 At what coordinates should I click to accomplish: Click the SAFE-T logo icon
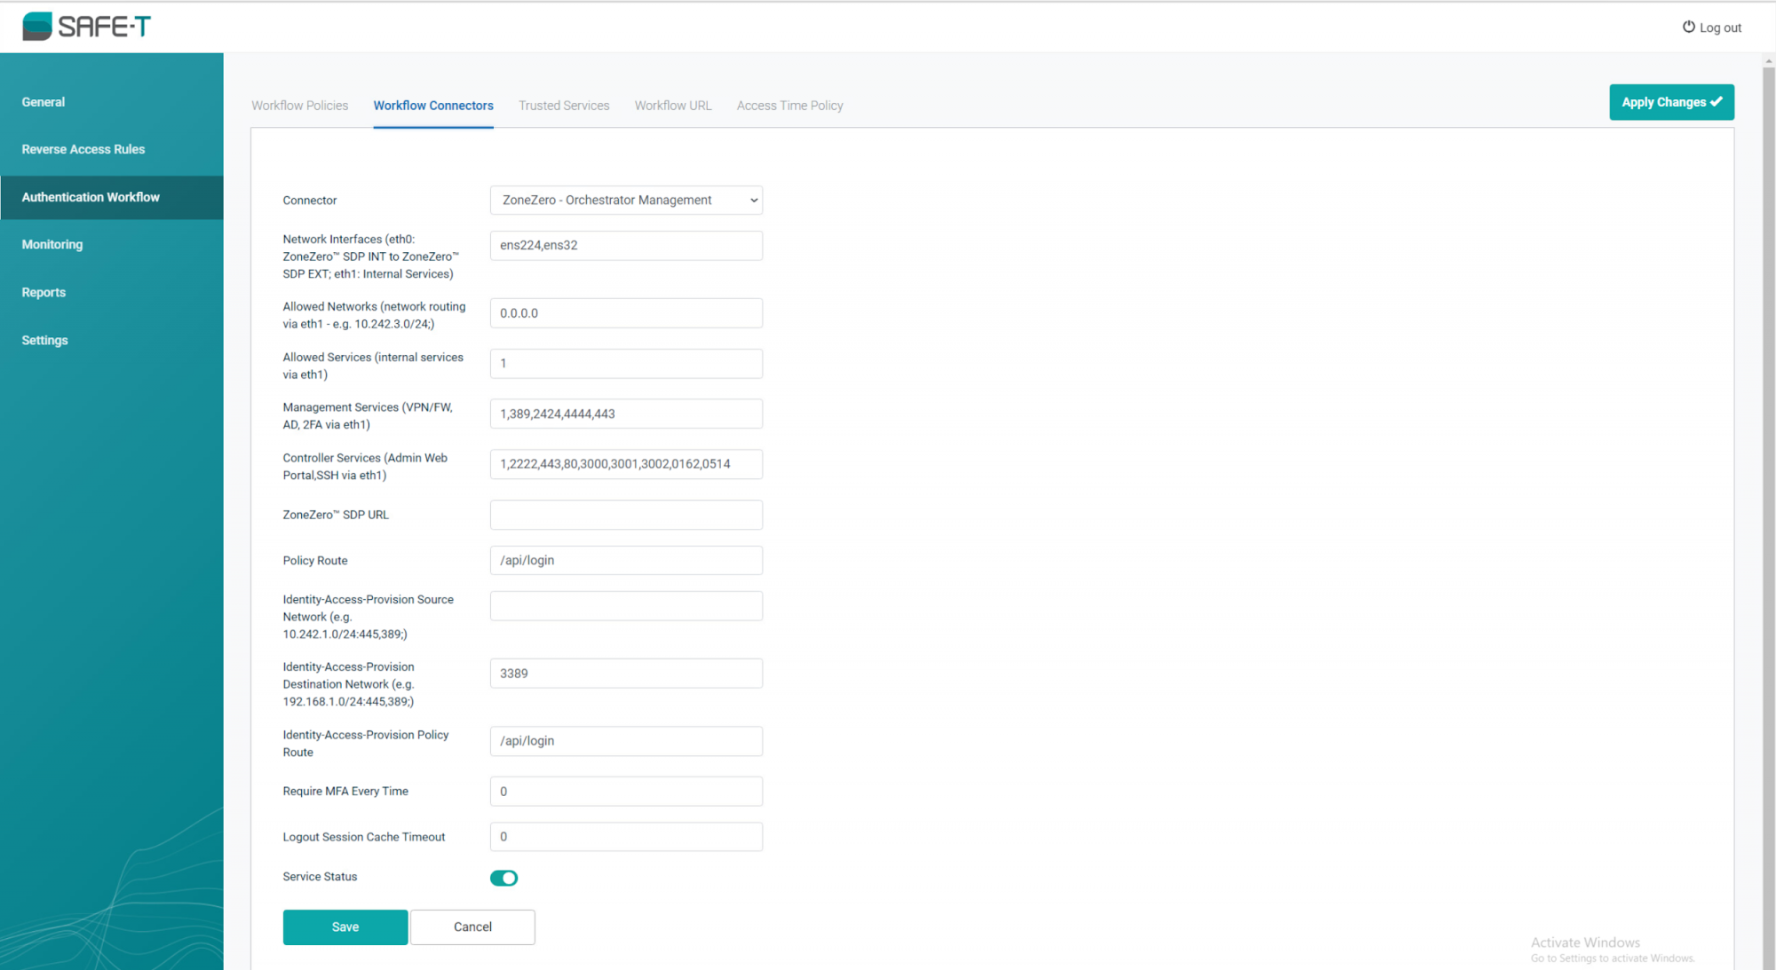[37, 27]
